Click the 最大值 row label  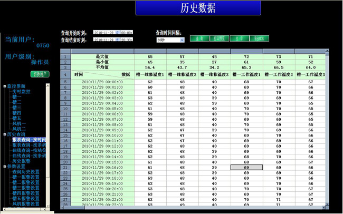102,56
